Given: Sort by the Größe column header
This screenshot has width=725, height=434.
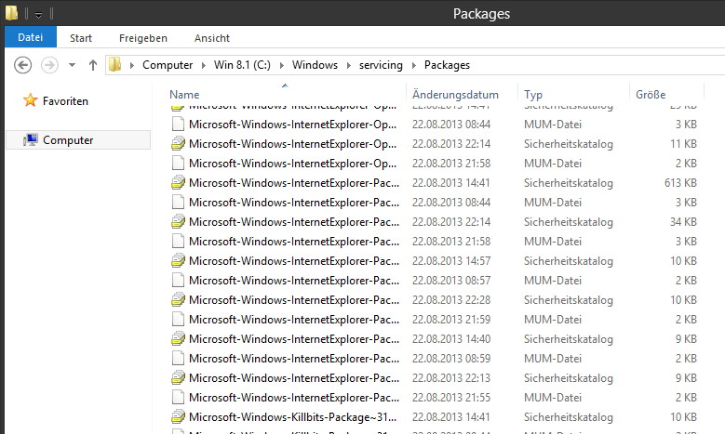Looking at the screenshot, I should (651, 95).
